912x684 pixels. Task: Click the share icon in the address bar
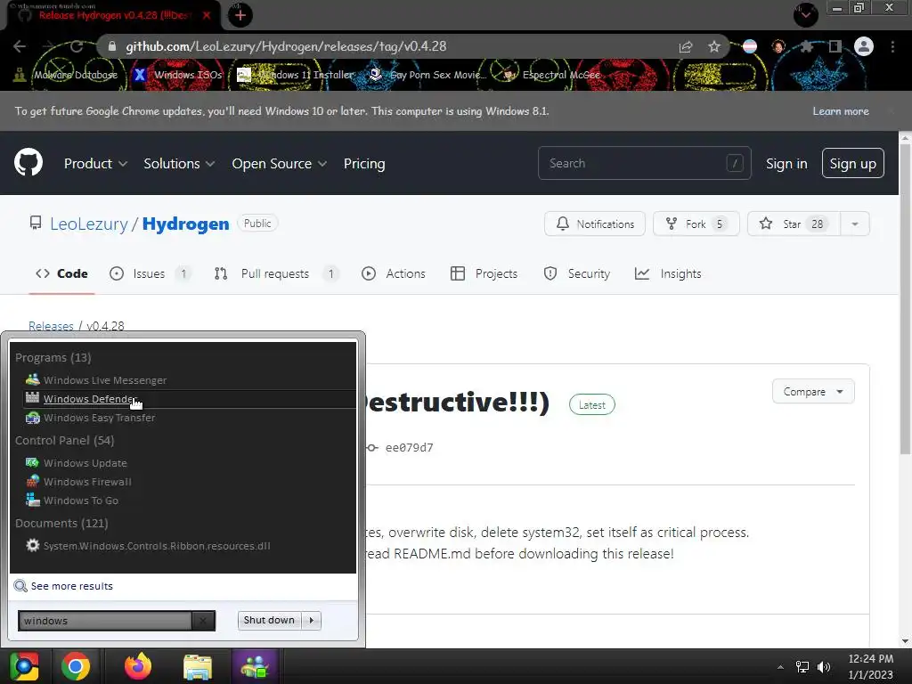pos(686,46)
